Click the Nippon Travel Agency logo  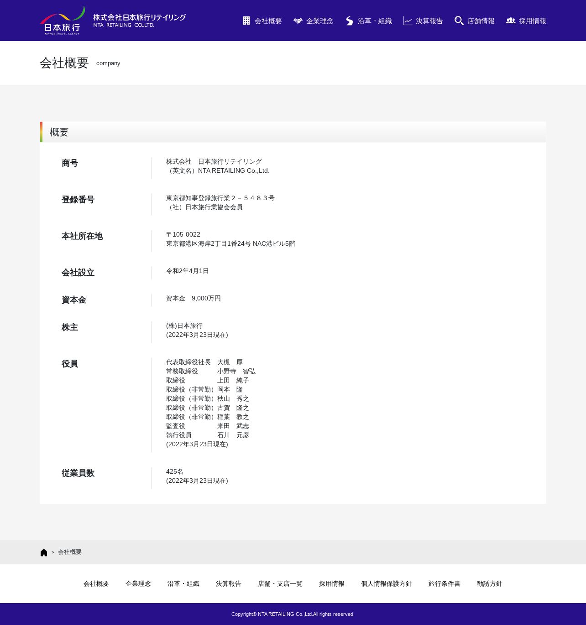tap(62, 21)
